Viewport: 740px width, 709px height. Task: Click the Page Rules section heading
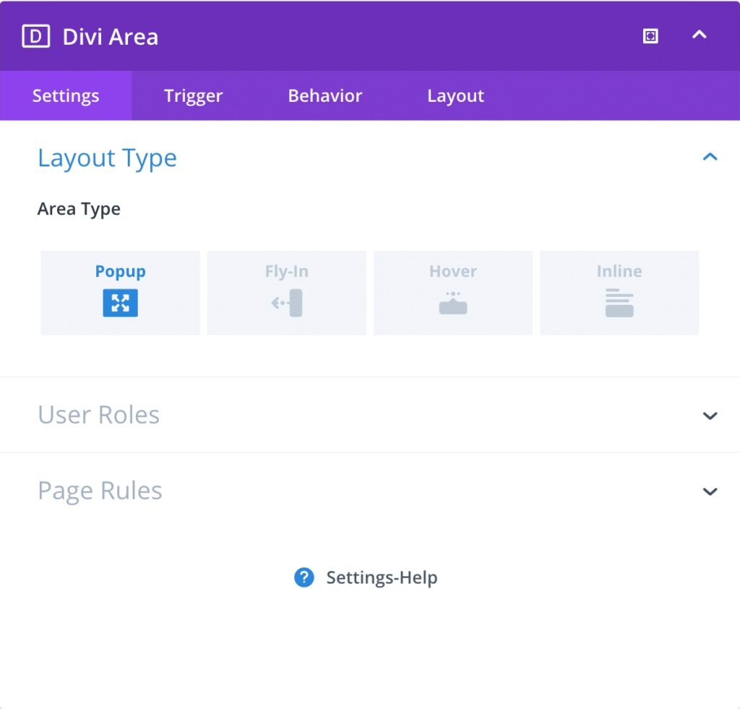pyautogui.click(x=100, y=491)
